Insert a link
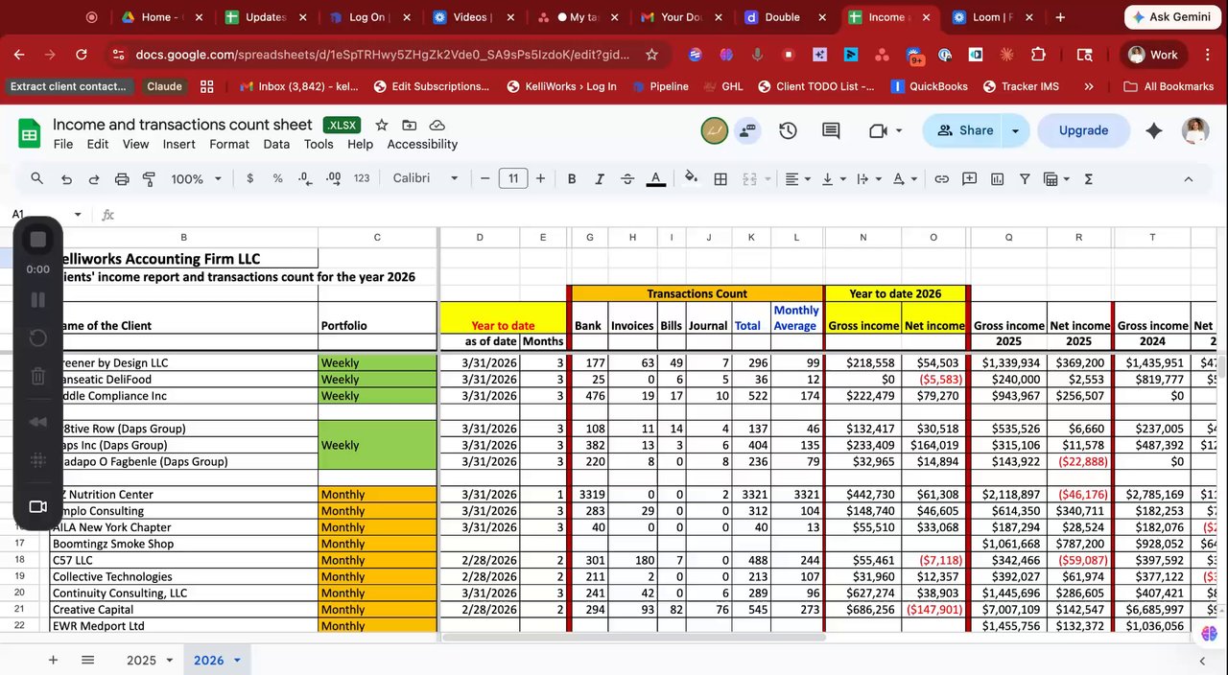 942,179
